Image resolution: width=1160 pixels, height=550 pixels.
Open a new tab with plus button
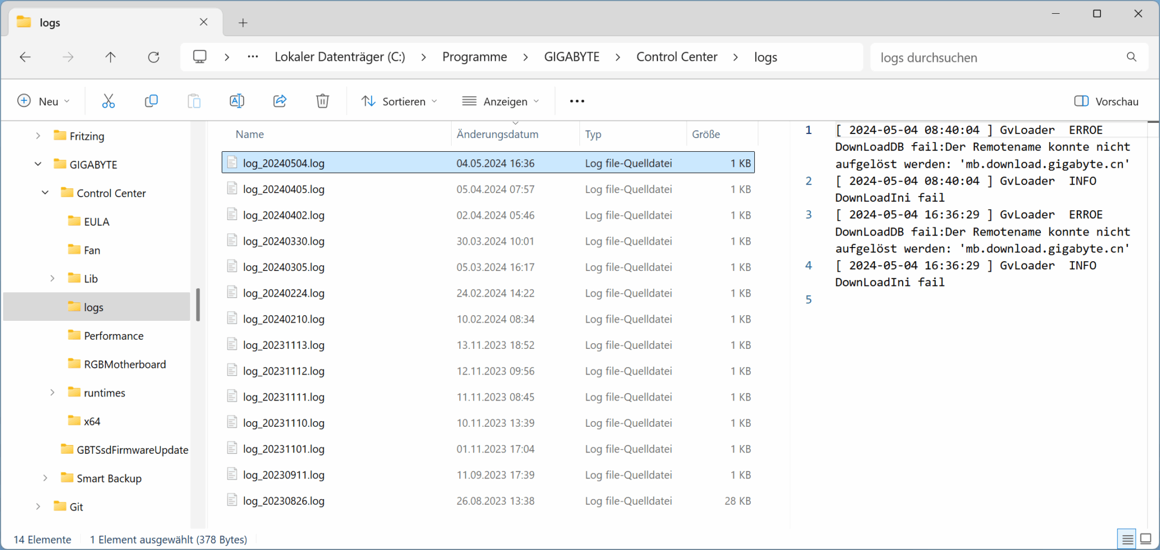[243, 23]
